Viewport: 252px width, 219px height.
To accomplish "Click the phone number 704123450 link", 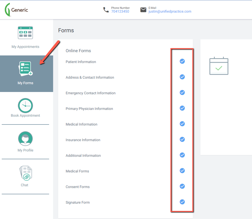I will click(120, 11).
